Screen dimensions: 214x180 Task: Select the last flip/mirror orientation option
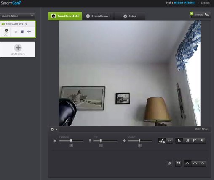click(202, 141)
